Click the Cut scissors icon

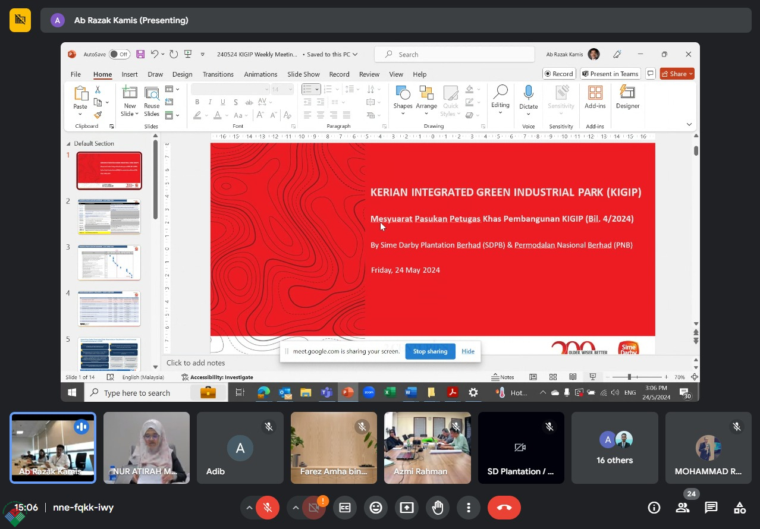[x=98, y=90]
